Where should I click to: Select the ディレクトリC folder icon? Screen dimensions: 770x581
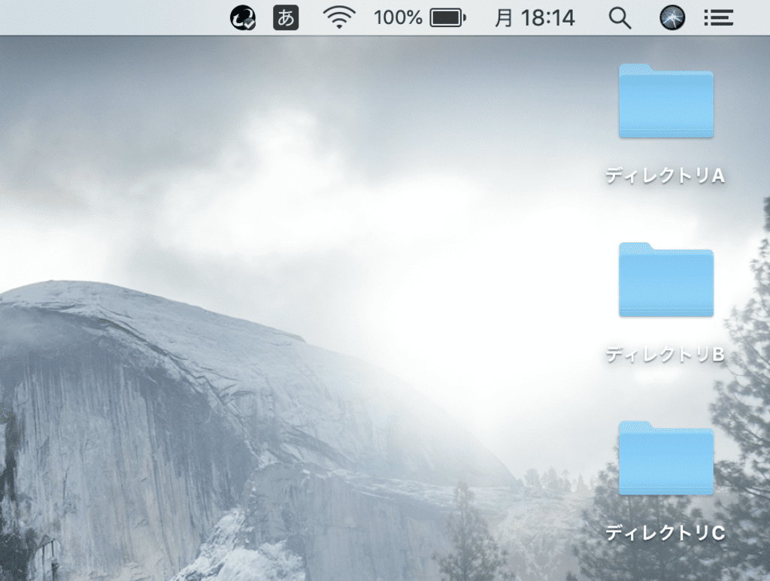(665, 458)
